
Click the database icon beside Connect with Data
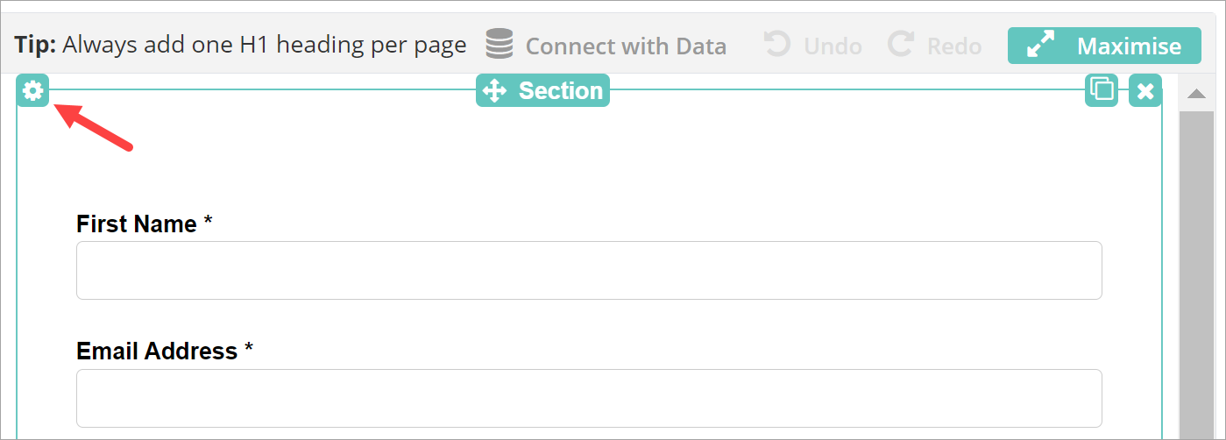500,45
